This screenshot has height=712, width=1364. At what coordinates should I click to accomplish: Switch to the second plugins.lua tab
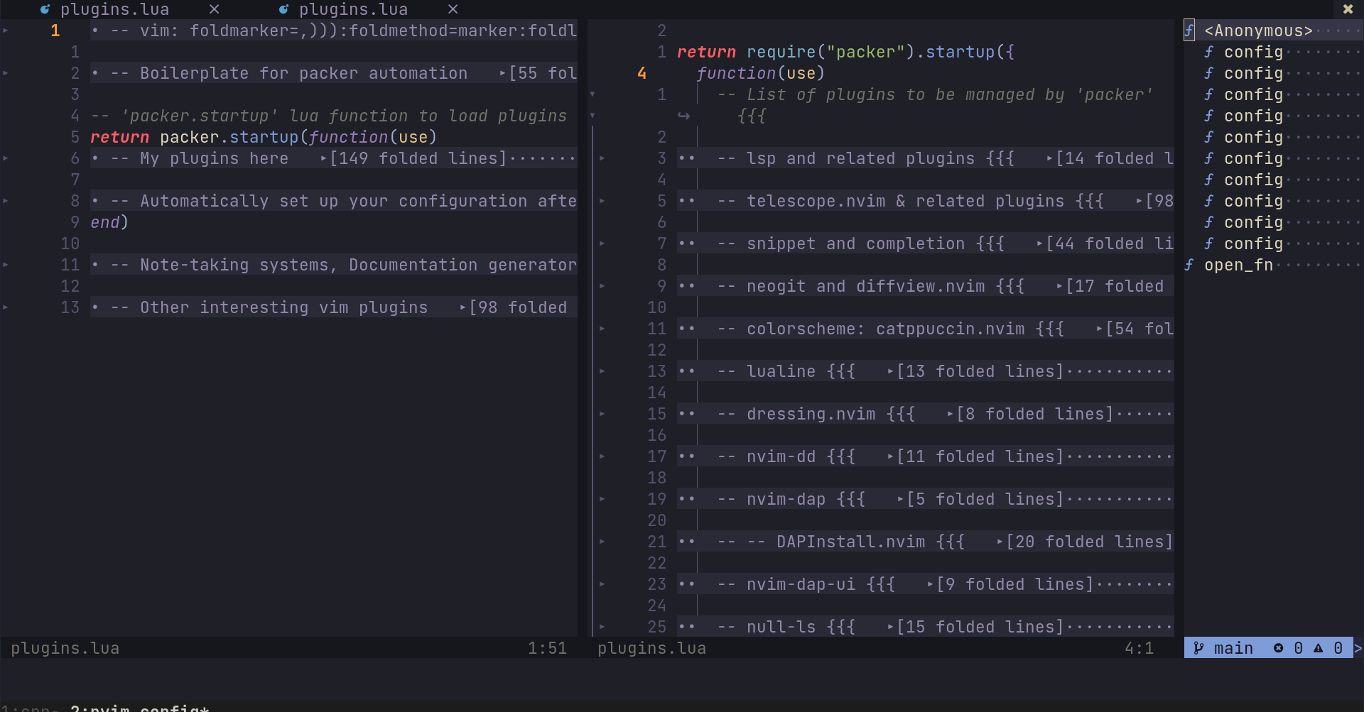[x=353, y=9]
